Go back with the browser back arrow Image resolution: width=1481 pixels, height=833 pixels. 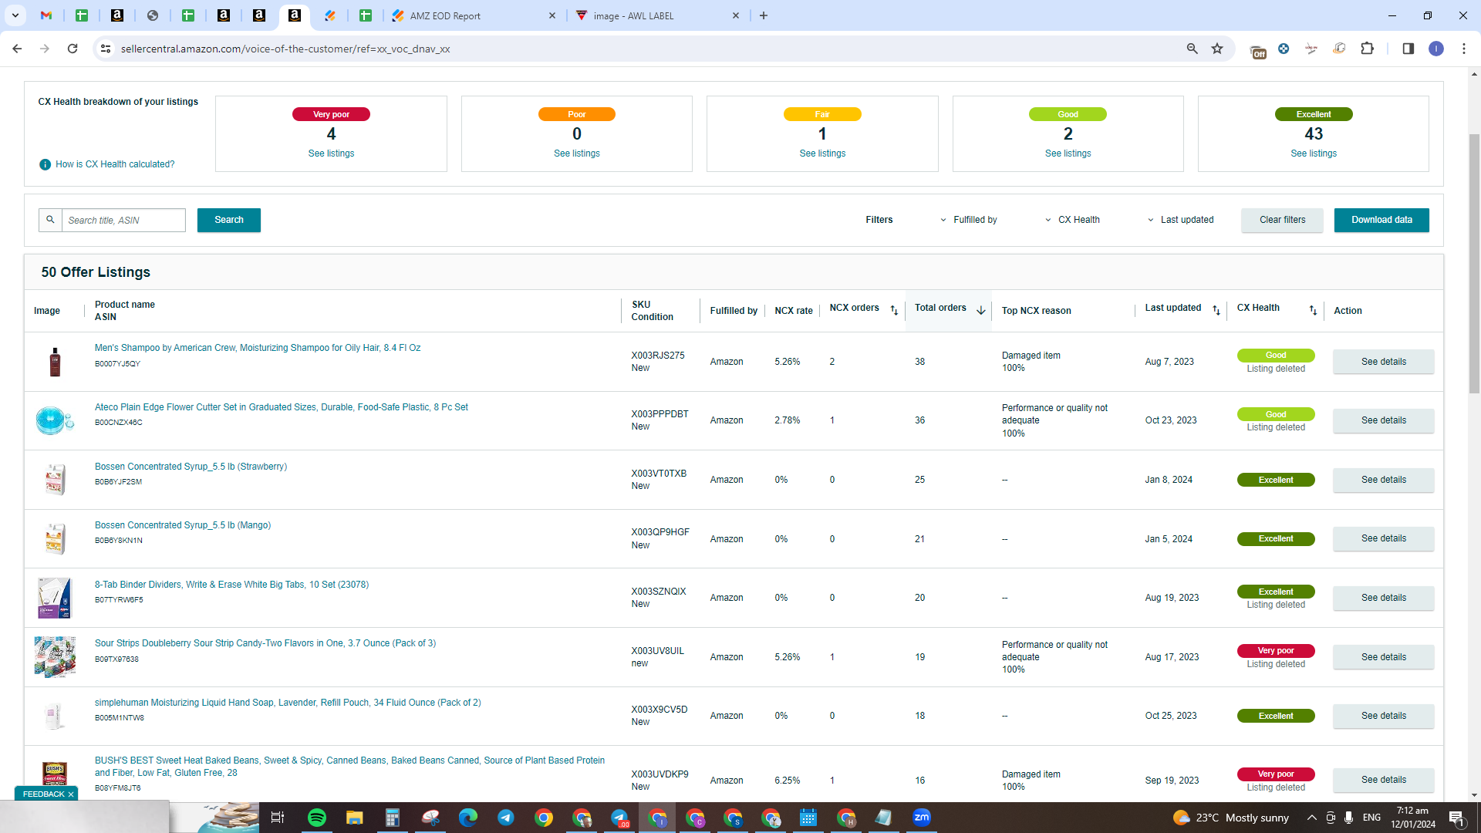[x=17, y=49]
